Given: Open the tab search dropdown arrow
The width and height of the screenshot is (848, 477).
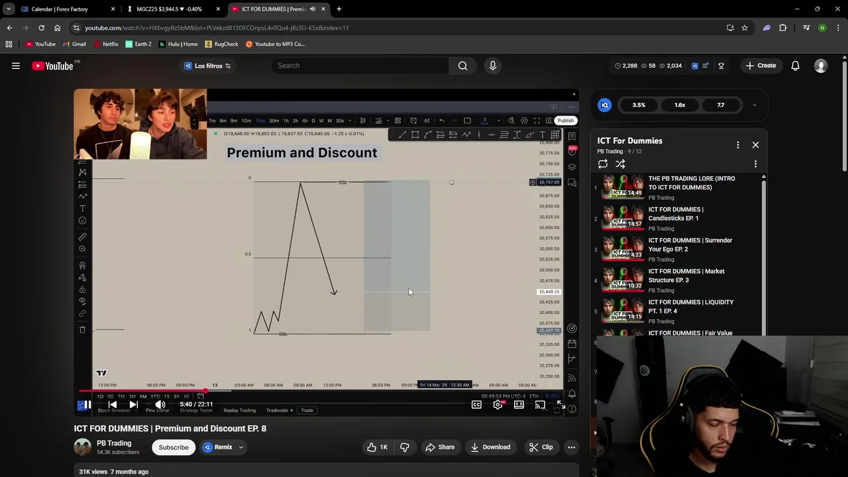Looking at the screenshot, I should click(x=9, y=9).
